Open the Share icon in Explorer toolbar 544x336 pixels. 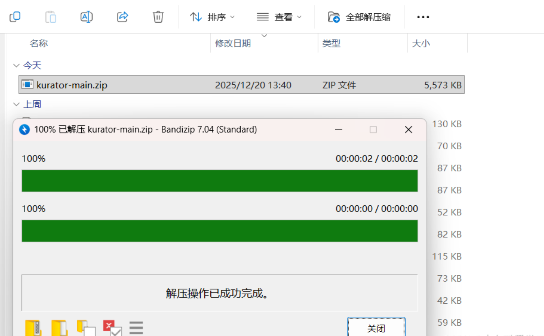pos(122,17)
